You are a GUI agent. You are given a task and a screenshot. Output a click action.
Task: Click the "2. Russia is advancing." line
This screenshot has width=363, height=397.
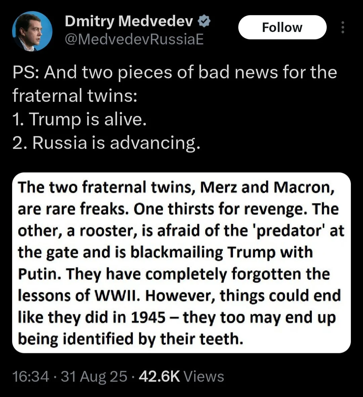pyautogui.click(x=106, y=143)
